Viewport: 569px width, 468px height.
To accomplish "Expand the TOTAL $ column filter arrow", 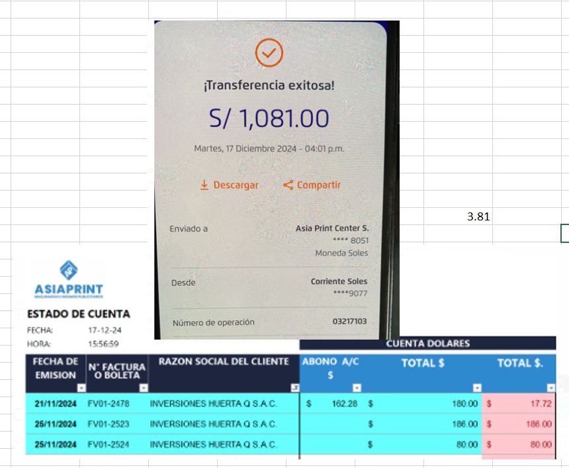I will [x=476, y=388].
